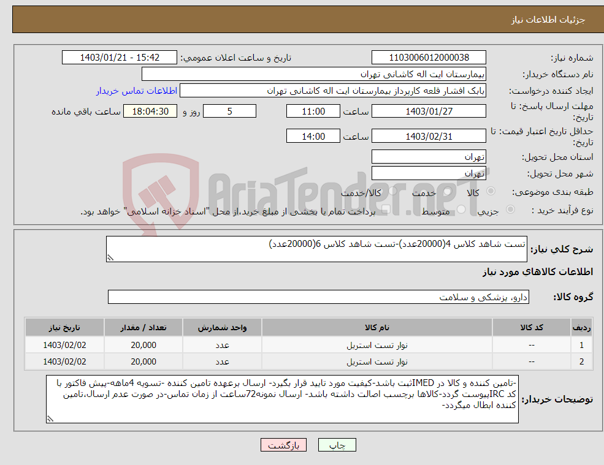604x465 pixels.
Task: Click the چاپ (print) button
Action: tap(337, 445)
